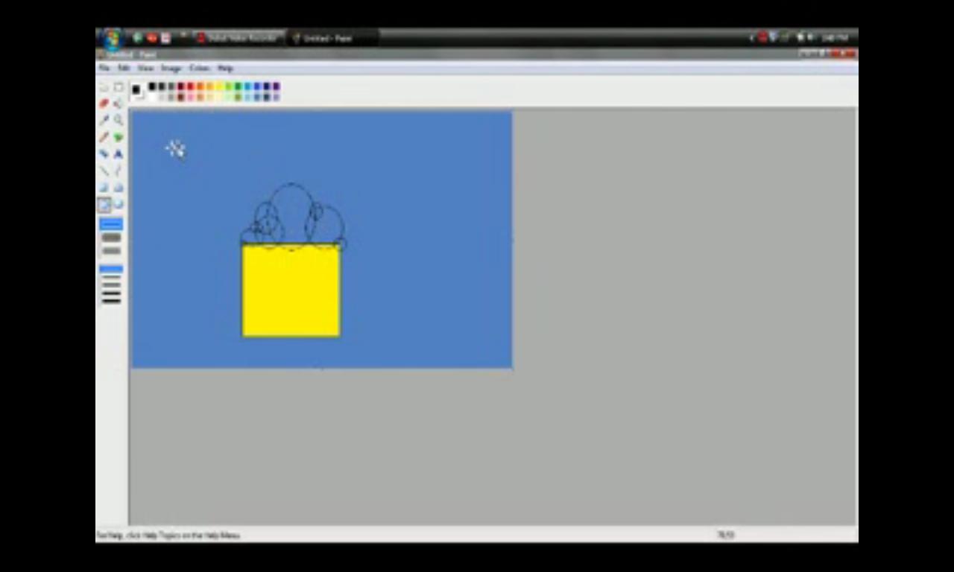Click the foreground/background color indicator box
Viewport: 954px width, 572px height.
pyautogui.click(x=137, y=90)
